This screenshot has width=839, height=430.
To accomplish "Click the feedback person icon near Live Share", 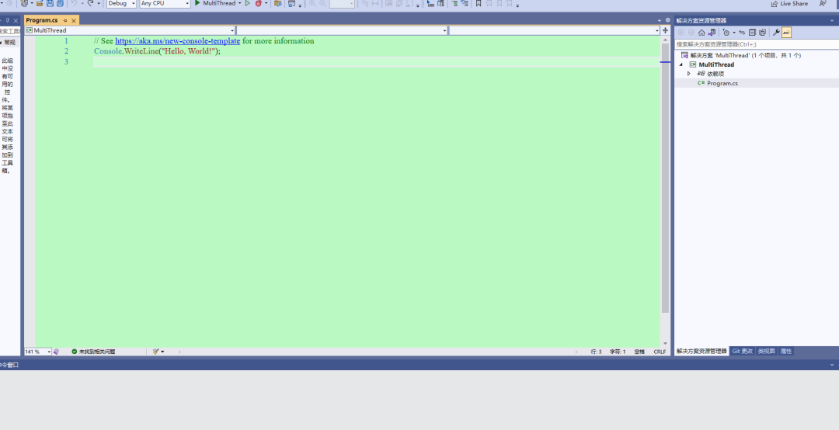I will coord(823,3).
